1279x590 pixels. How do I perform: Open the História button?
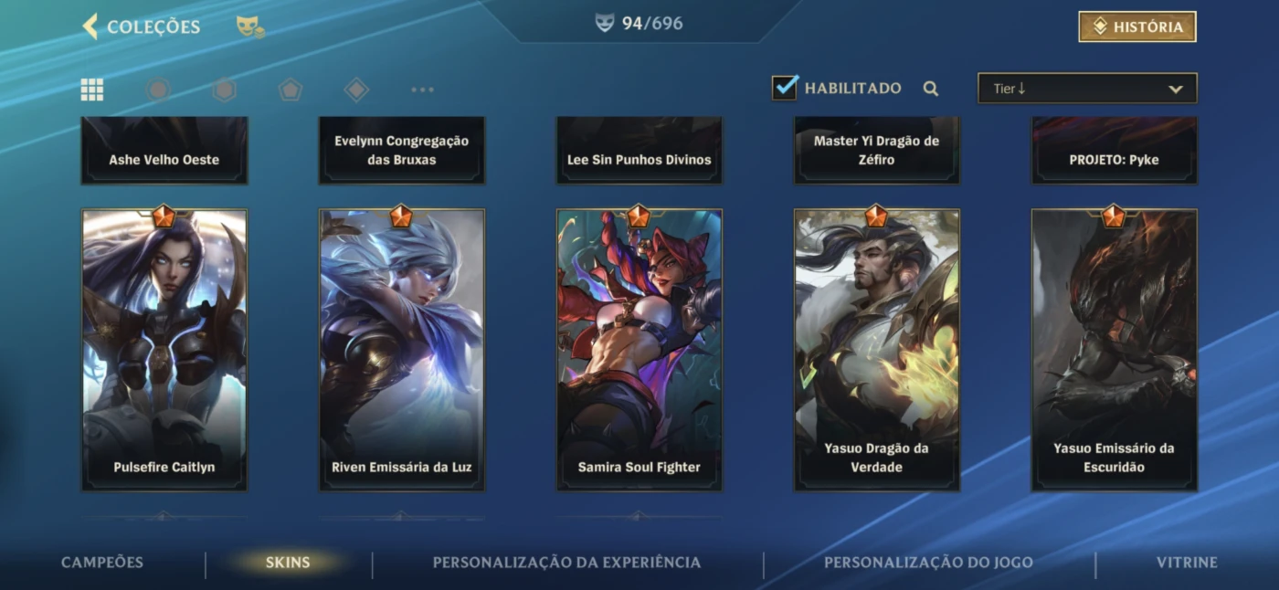click(1137, 26)
